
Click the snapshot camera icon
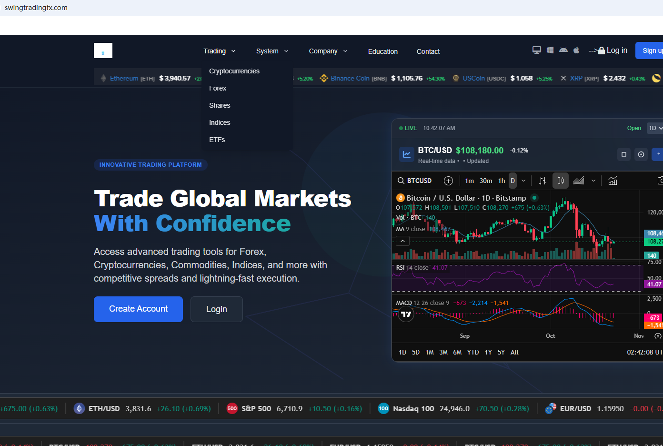tap(660, 181)
